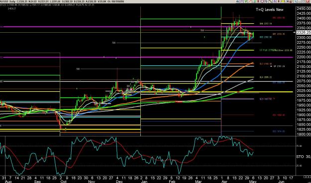
Task: Click the 2450.00 price axis label
Action: (x=304, y=8)
